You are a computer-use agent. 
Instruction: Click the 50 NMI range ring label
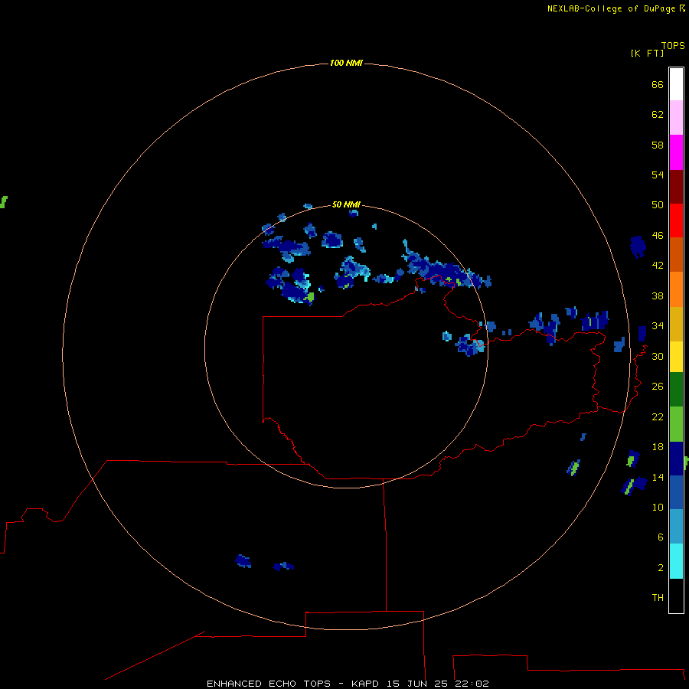point(346,204)
